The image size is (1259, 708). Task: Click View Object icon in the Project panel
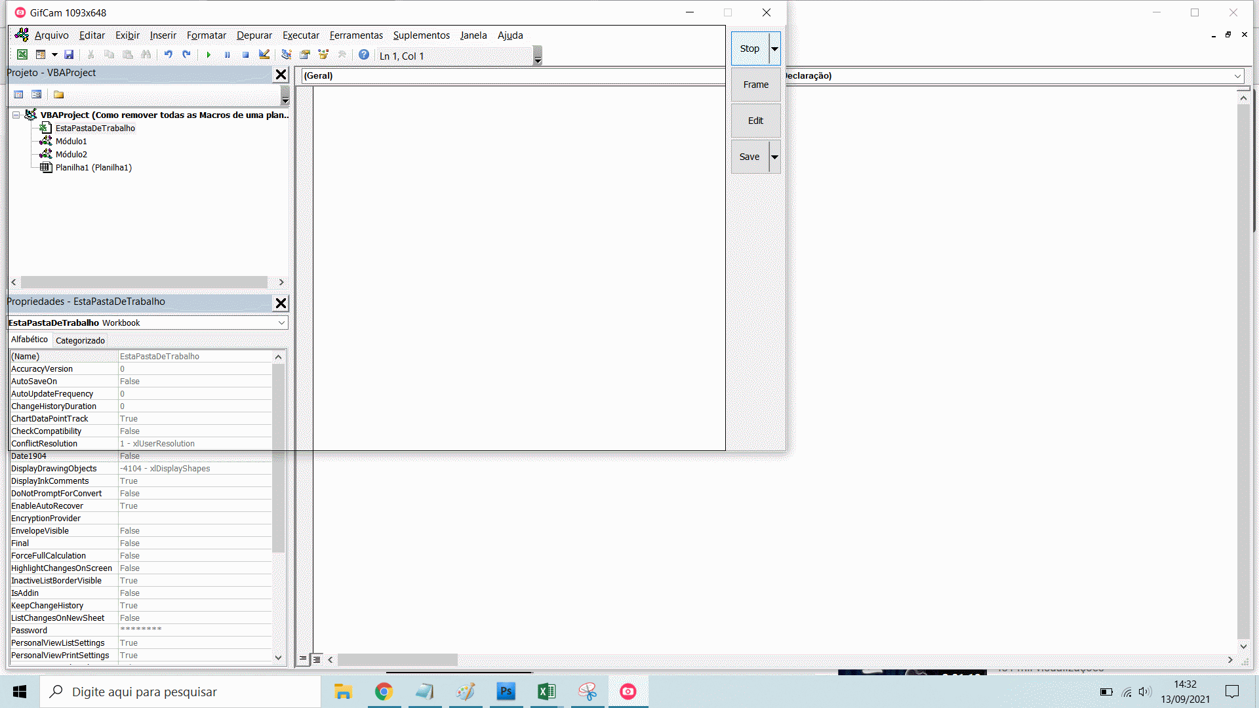tap(37, 94)
